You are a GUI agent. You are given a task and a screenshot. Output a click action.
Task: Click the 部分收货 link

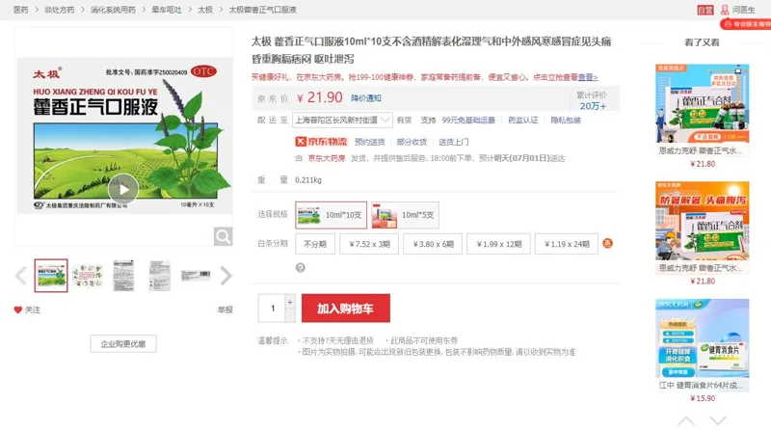[412, 142]
